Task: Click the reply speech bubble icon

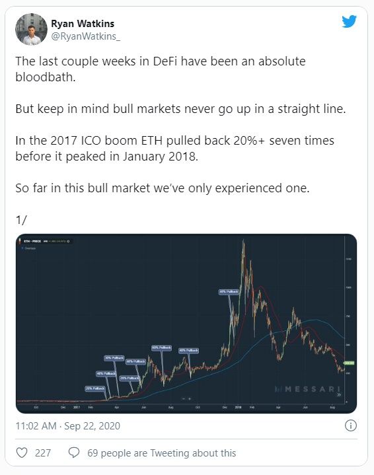Action: pos(74,453)
